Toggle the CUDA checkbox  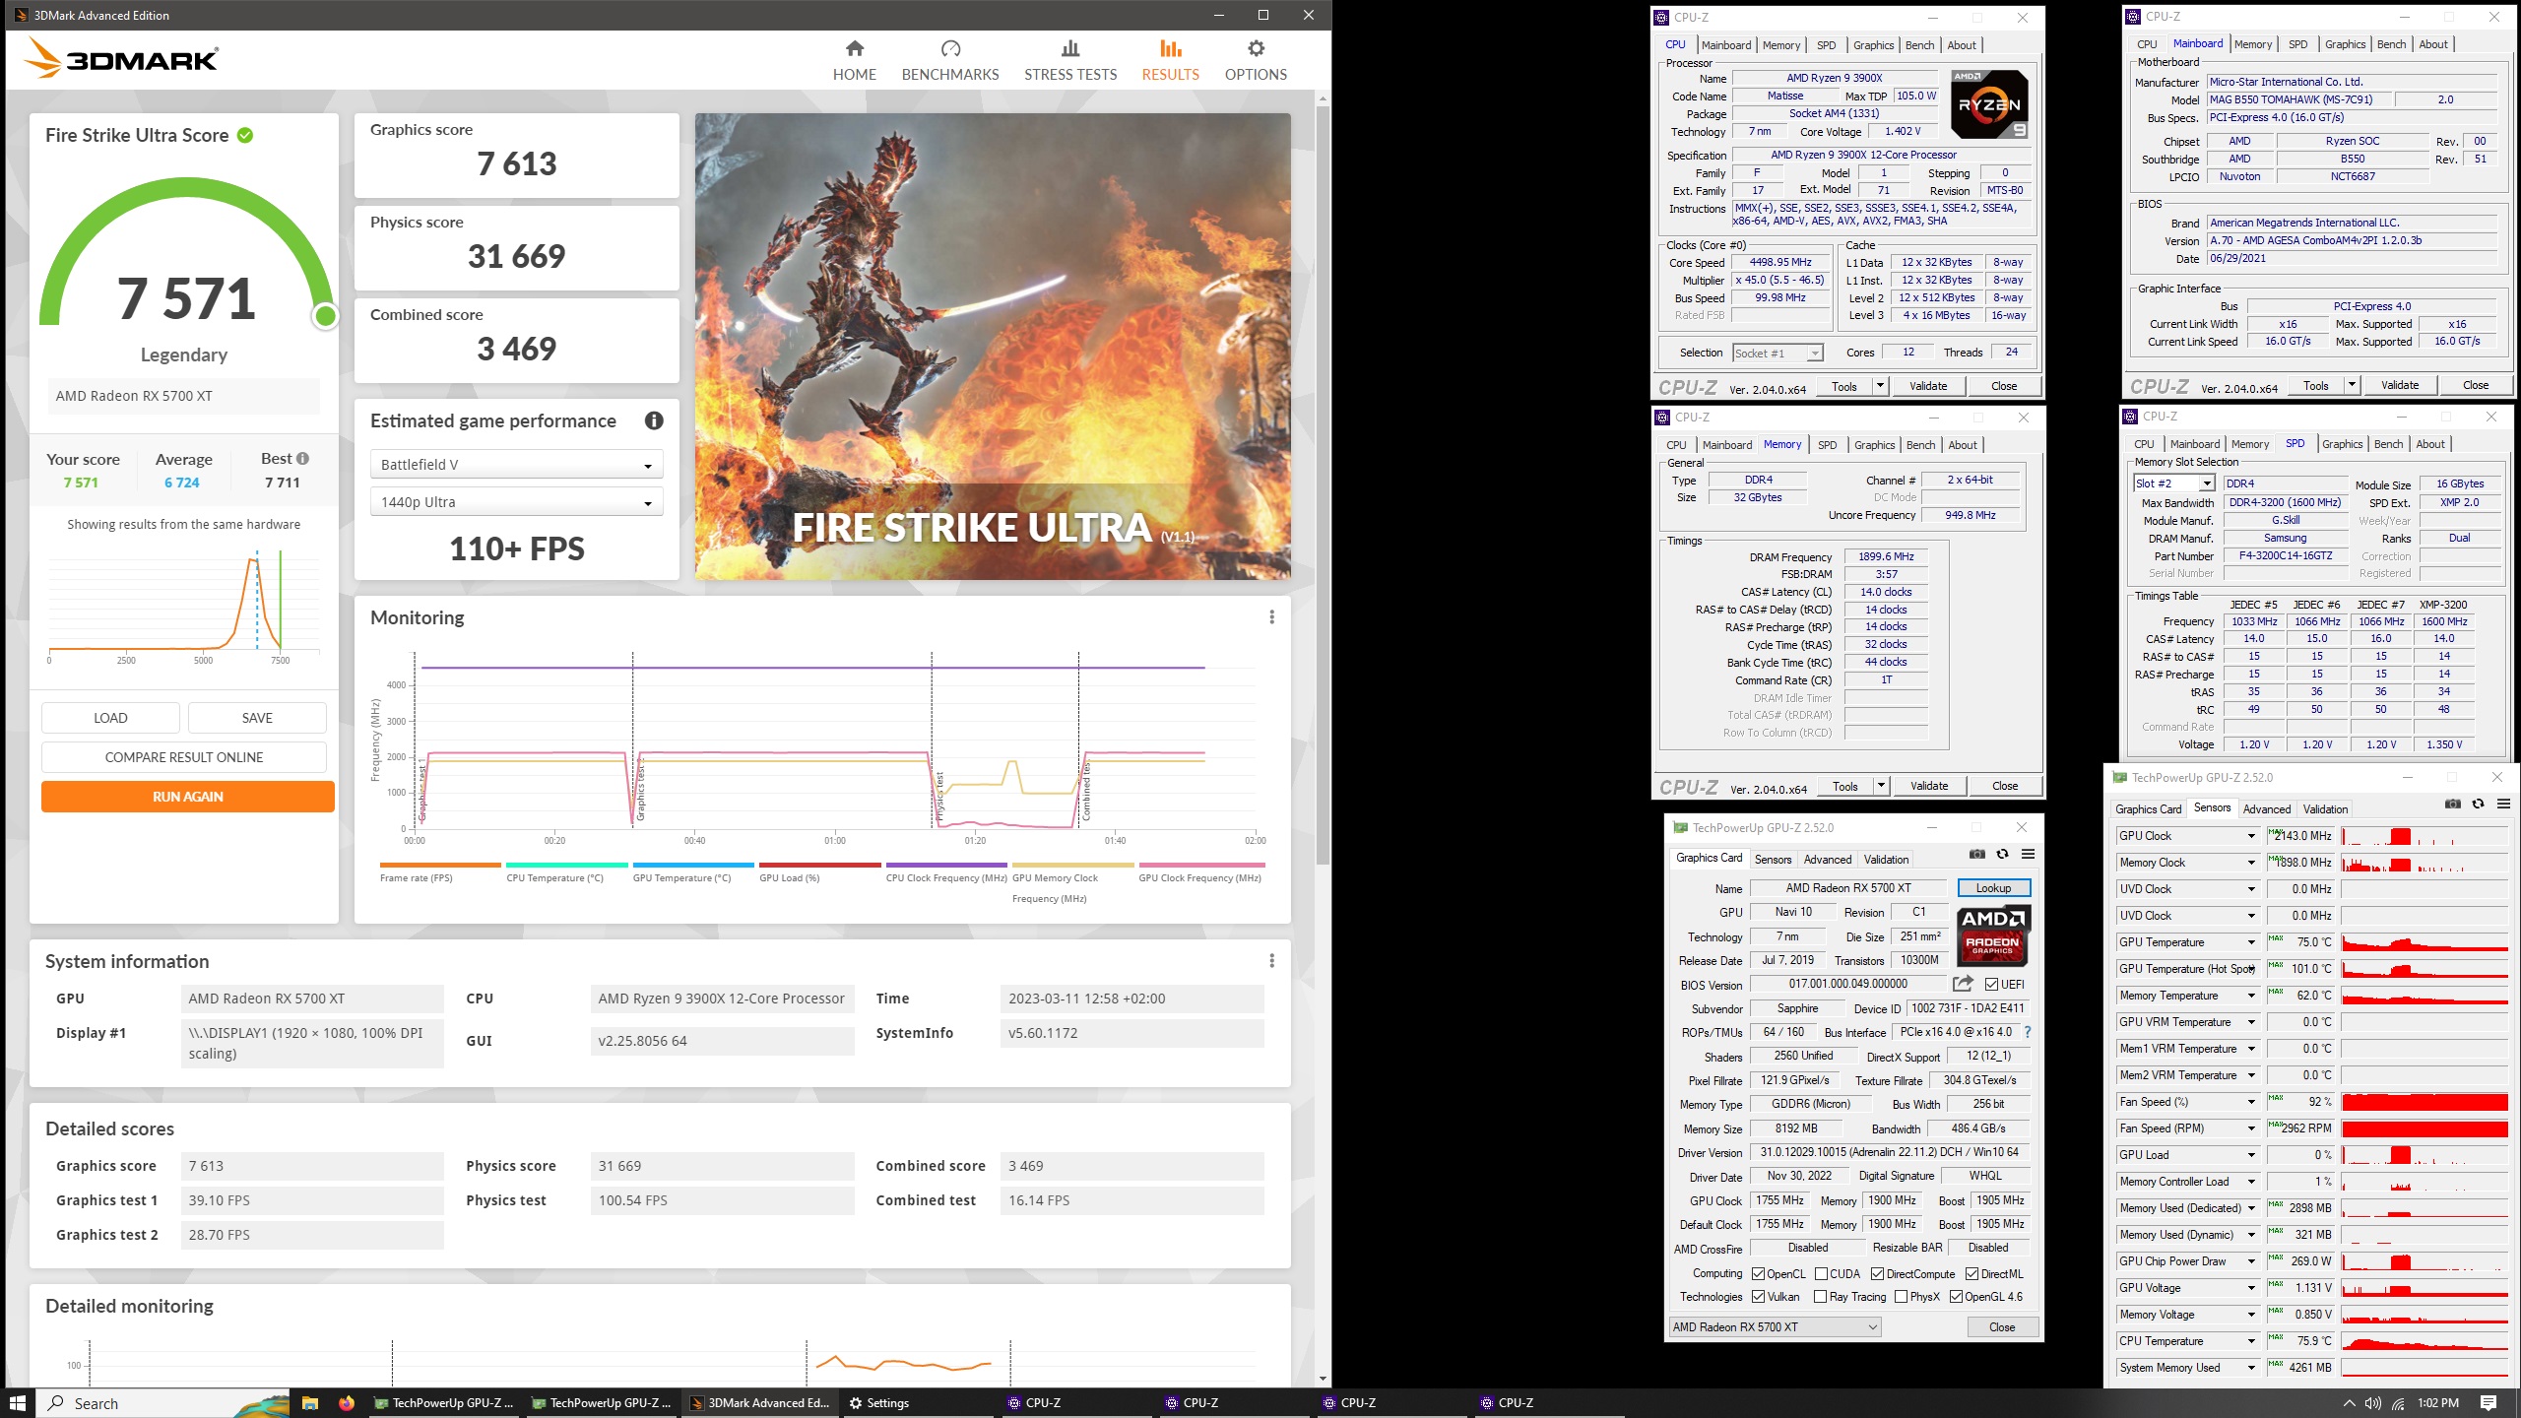click(1821, 1273)
